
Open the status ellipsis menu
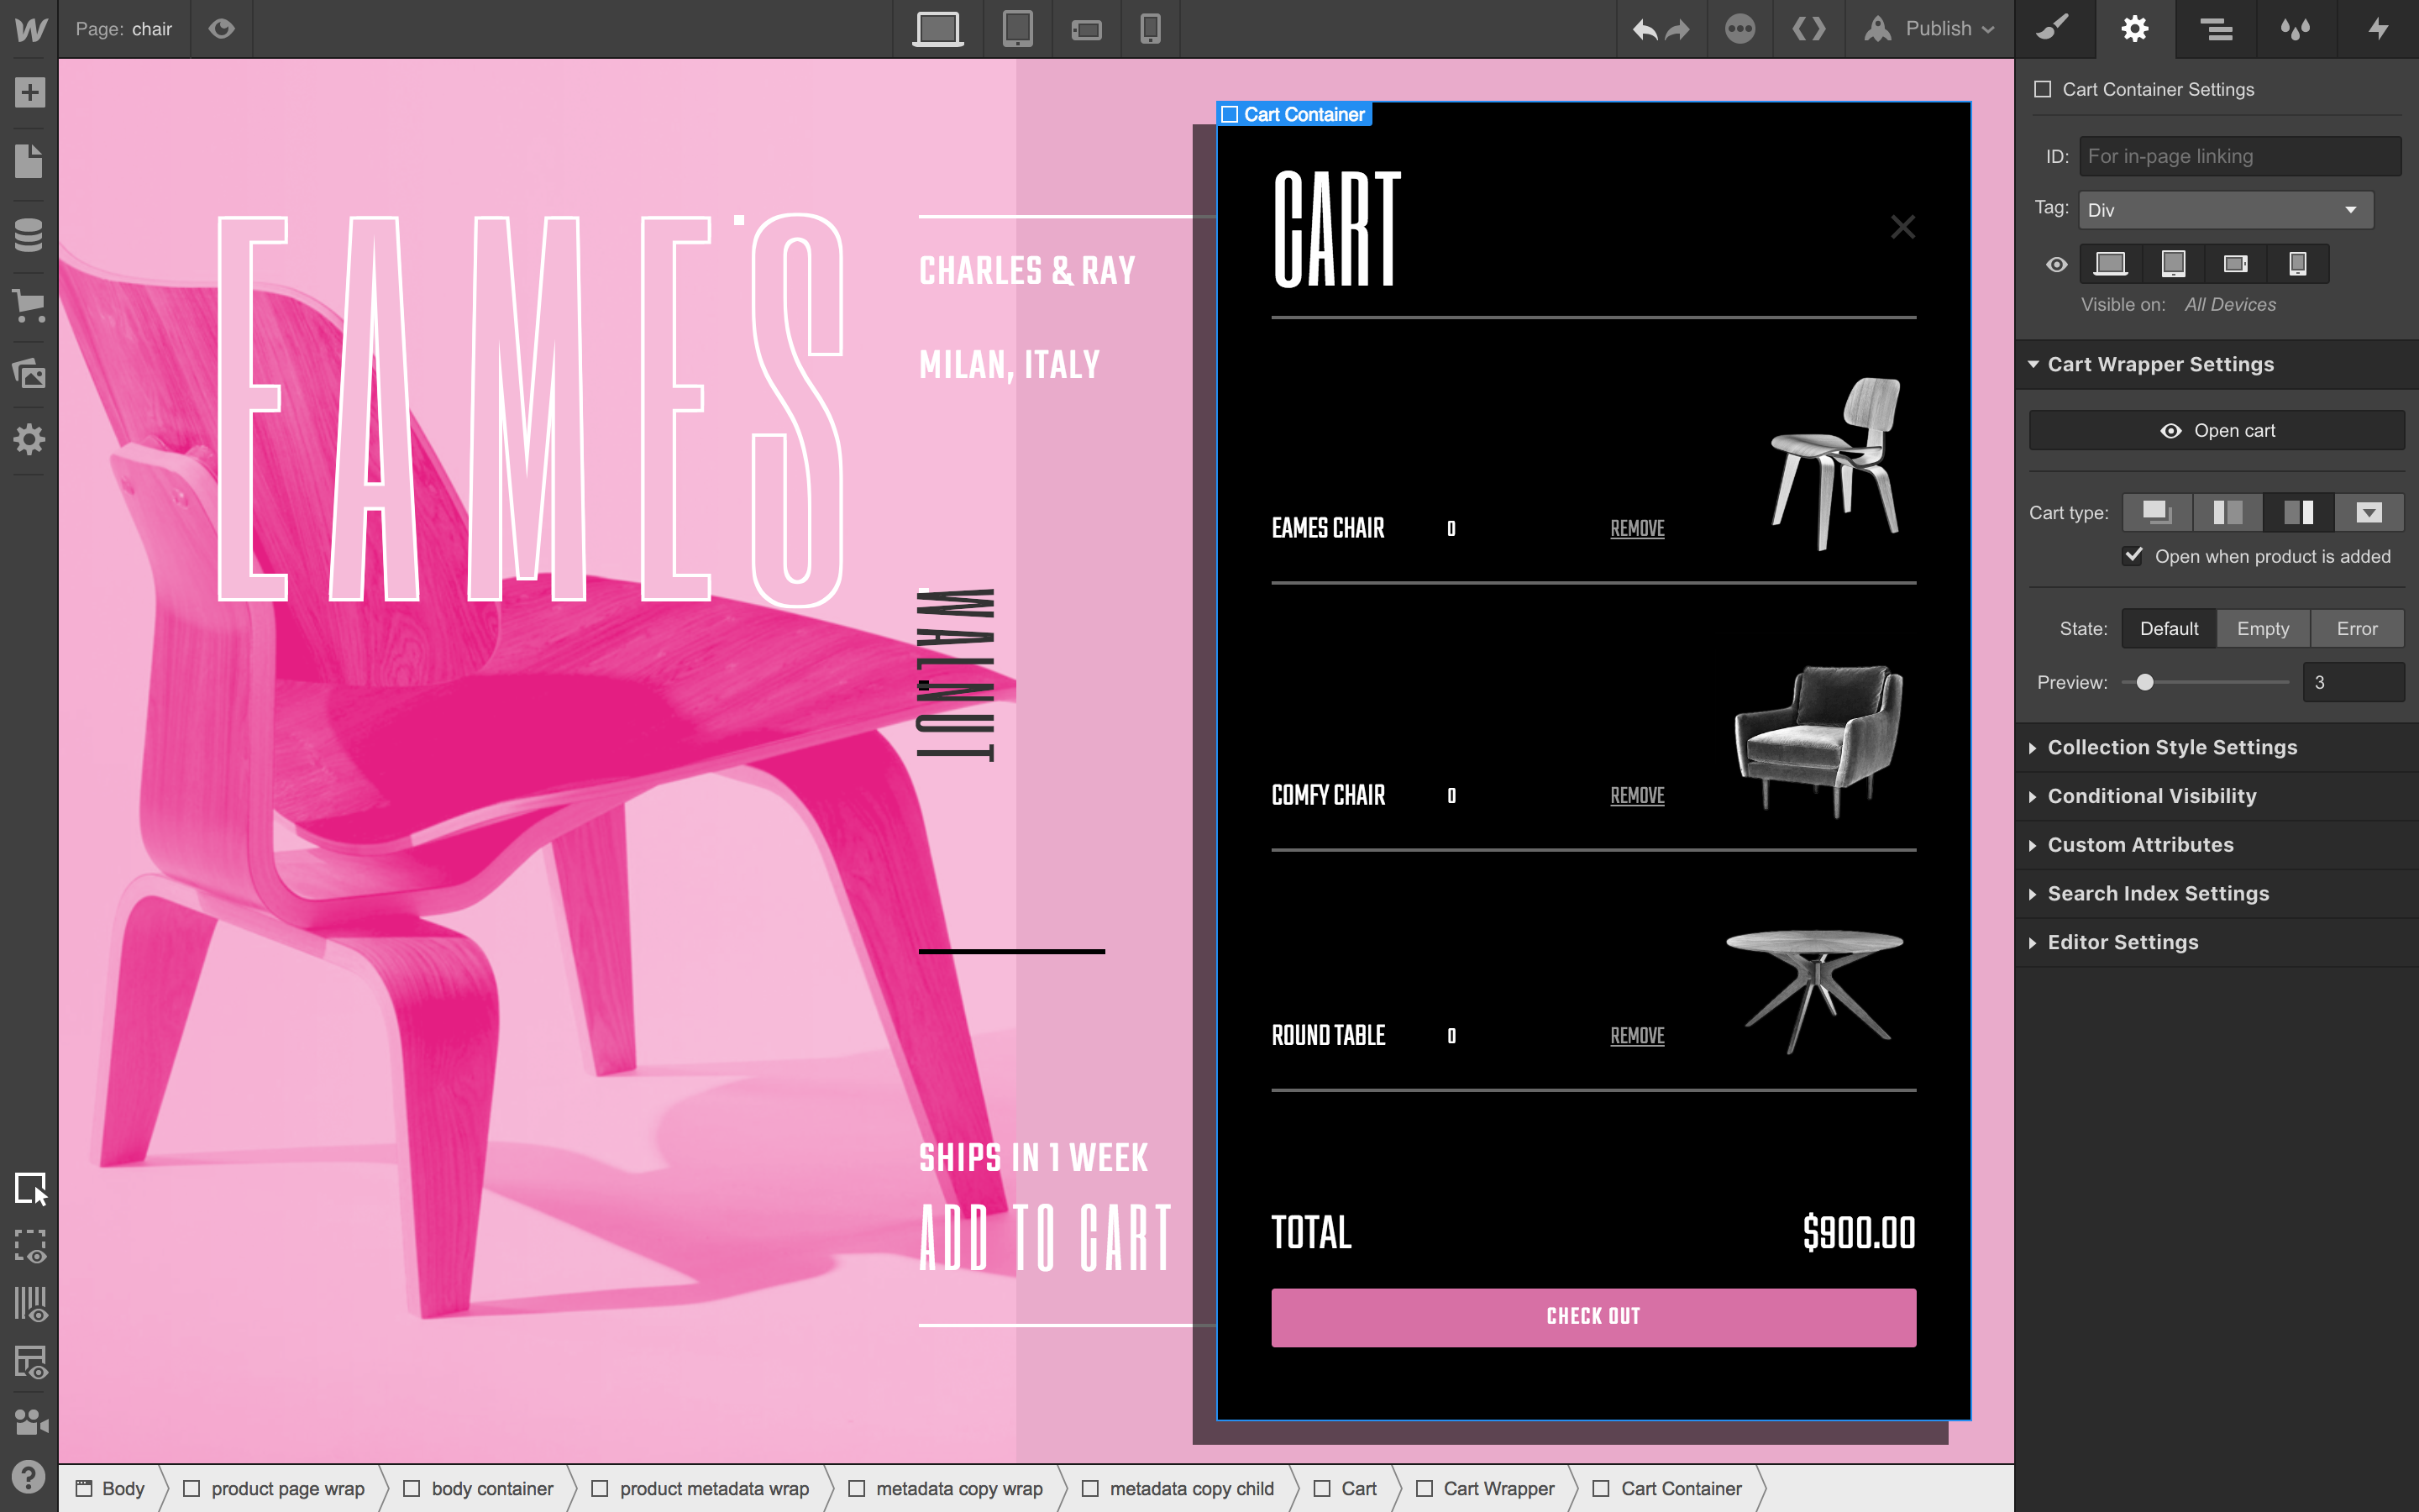(x=1740, y=29)
